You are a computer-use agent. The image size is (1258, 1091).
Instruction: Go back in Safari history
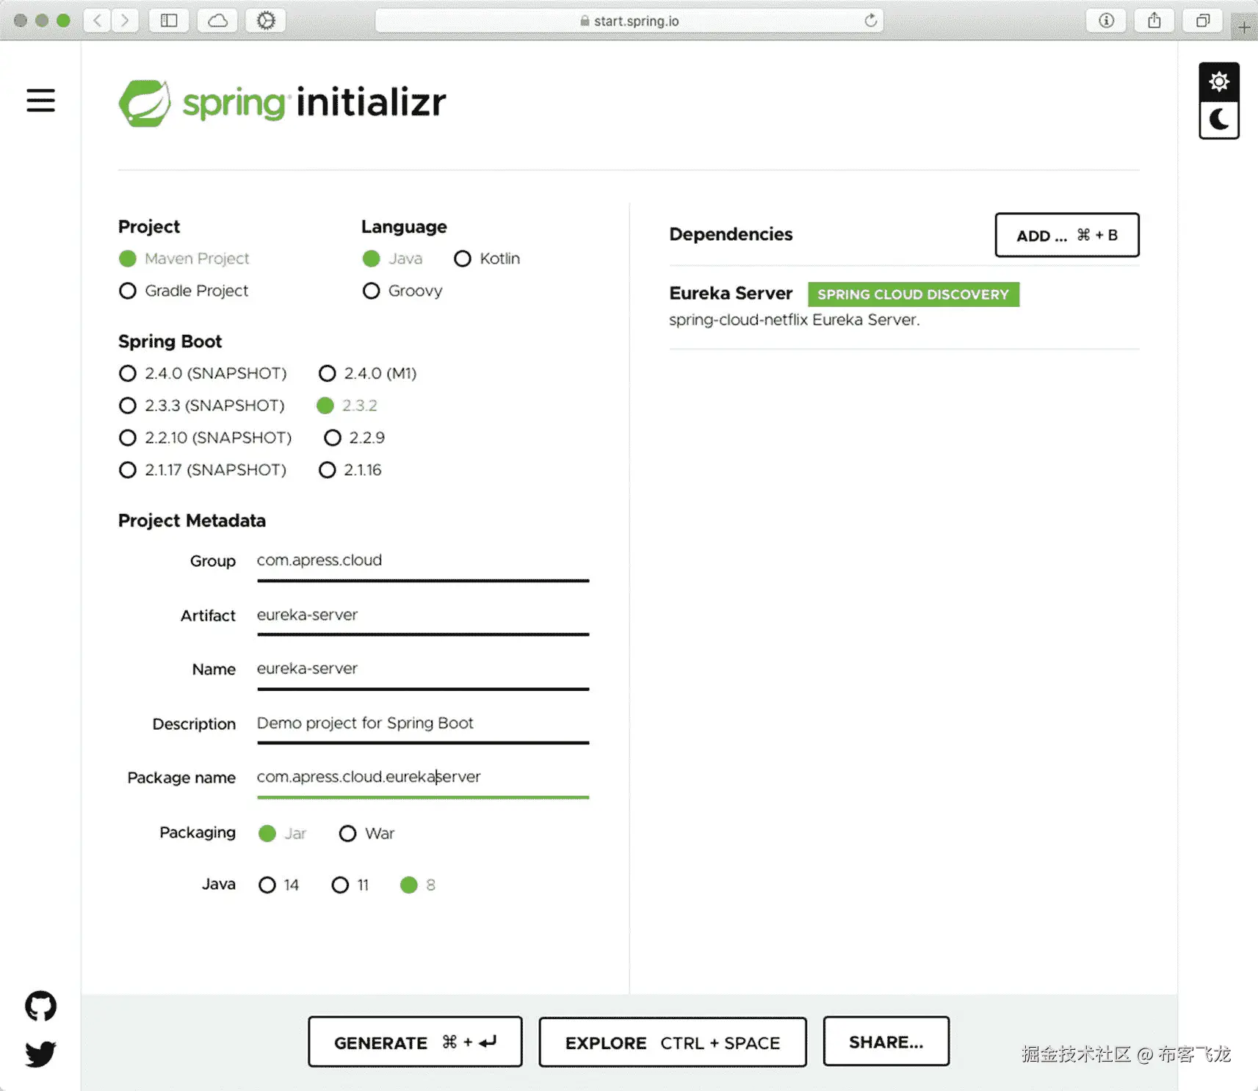click(x=97, y=21)
